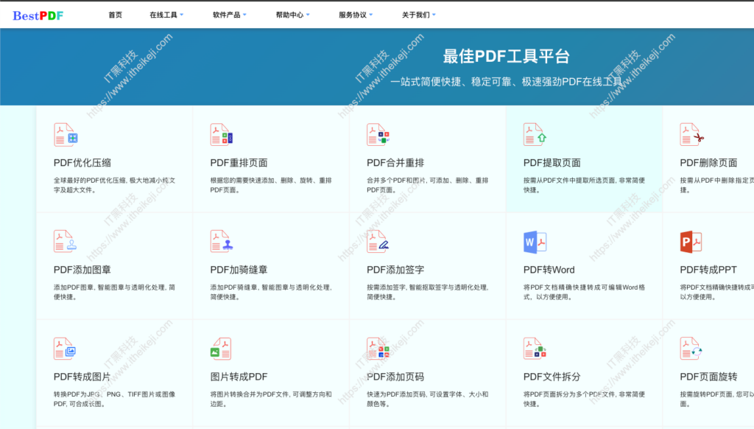Select the PDF添加签字 pen icon
This screenshot has height=429, width=754.
(x=377, y=240)
